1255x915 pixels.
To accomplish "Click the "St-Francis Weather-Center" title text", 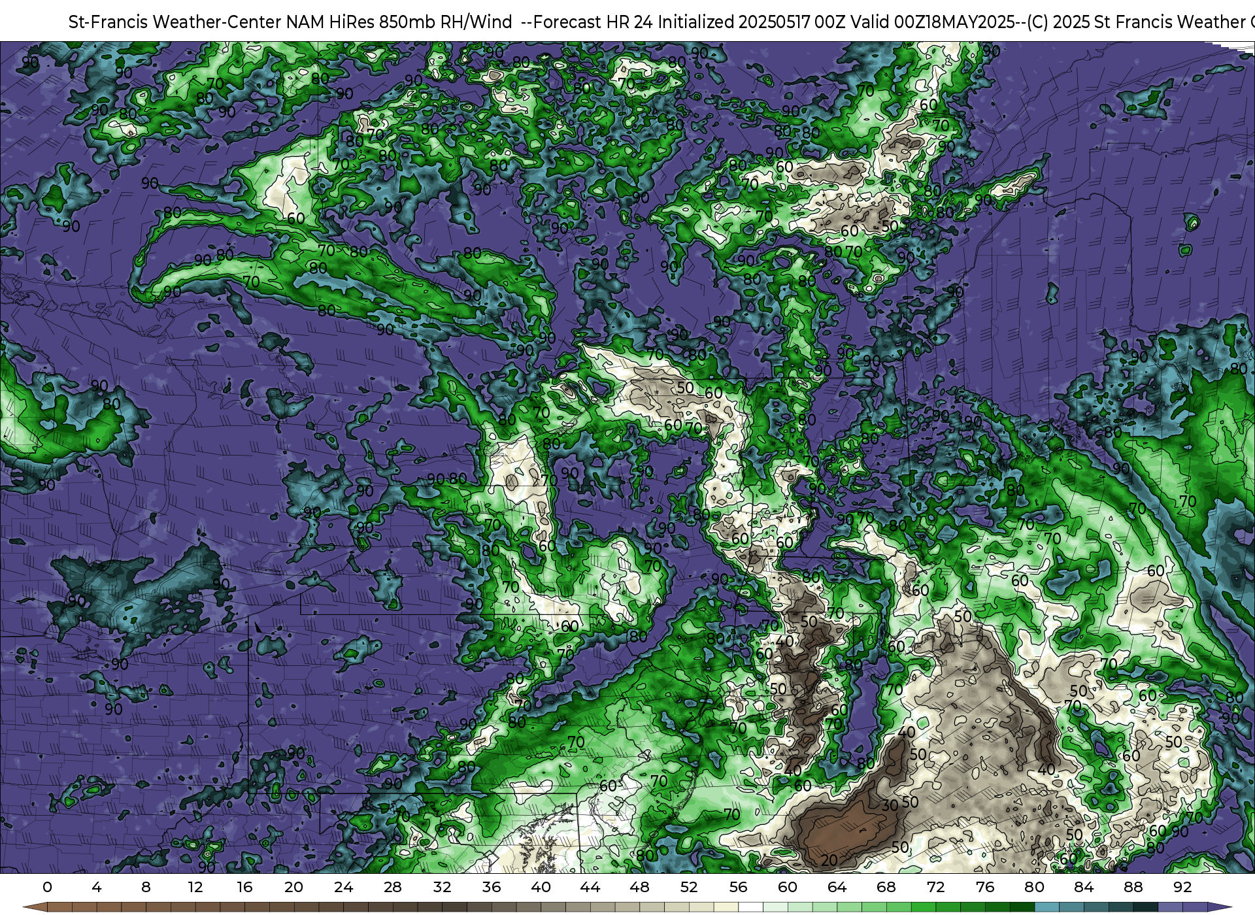I will (x=175, y=22).
